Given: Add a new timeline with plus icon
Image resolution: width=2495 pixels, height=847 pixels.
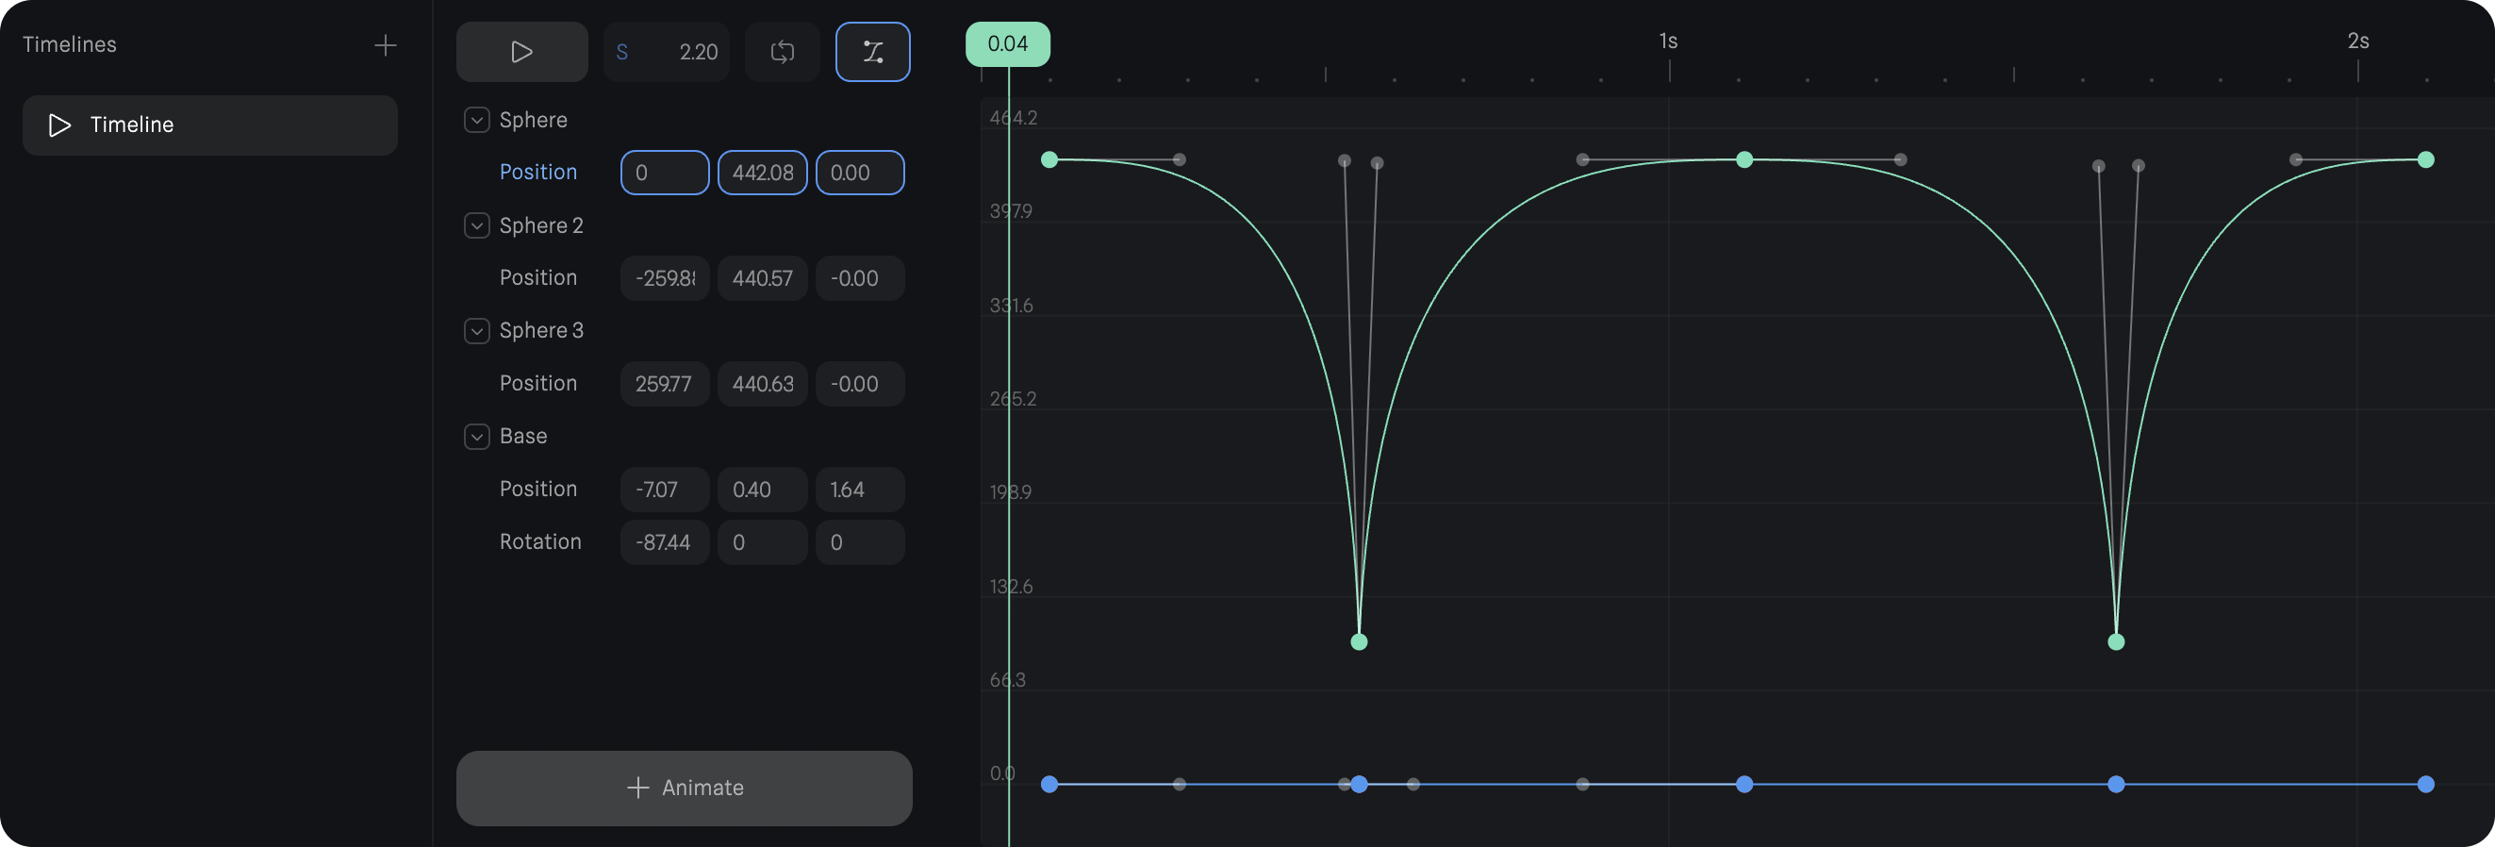Looking at the screenshot, I should tap(386, 45).
